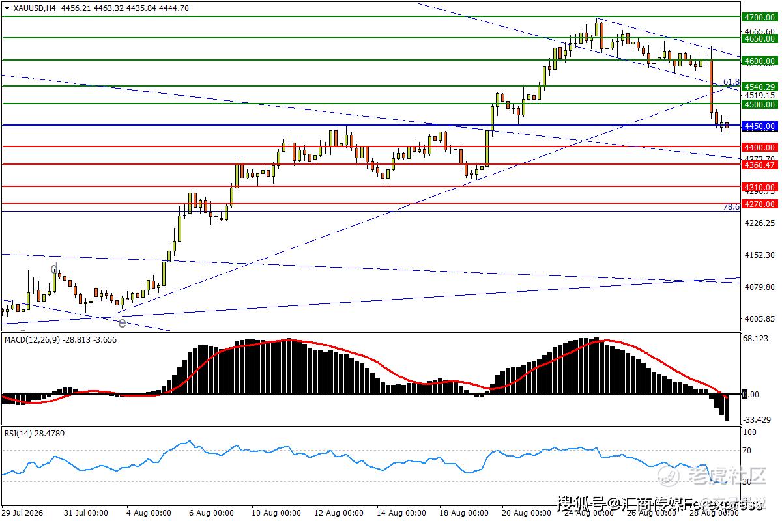Image resolution: width=782 pixels, height=521 pixels.
Task: Click the wave label 'd' on chart
Action: point(55,268)
